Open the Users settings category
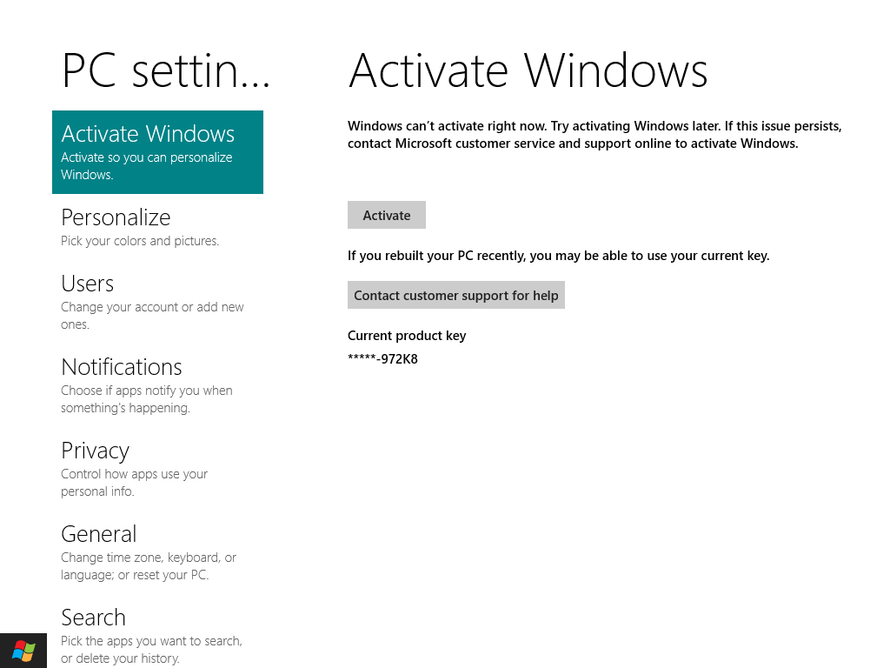890x668 pixels. [x=158, y=302]
